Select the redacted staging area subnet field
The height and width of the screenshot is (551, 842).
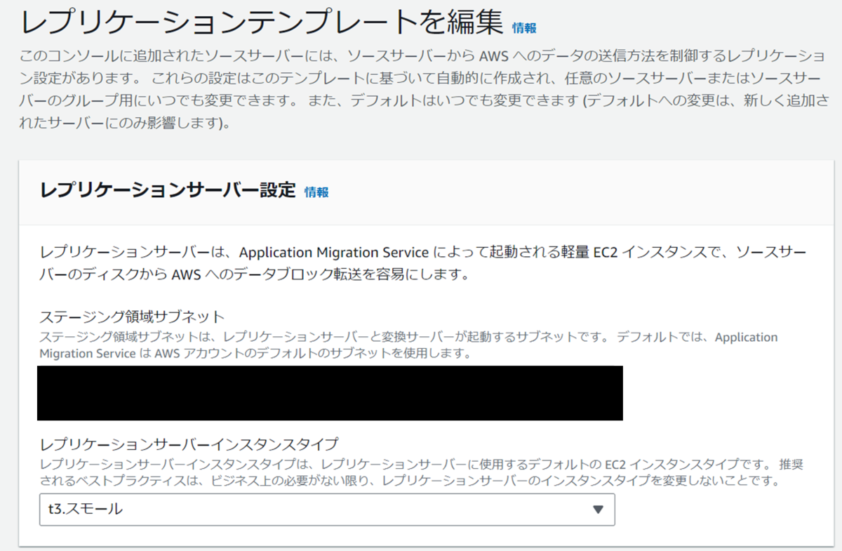pyautogui.click(x=331, y=393)
